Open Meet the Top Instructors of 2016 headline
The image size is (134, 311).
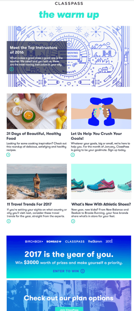pyautogui.click(x=34, y=50)
